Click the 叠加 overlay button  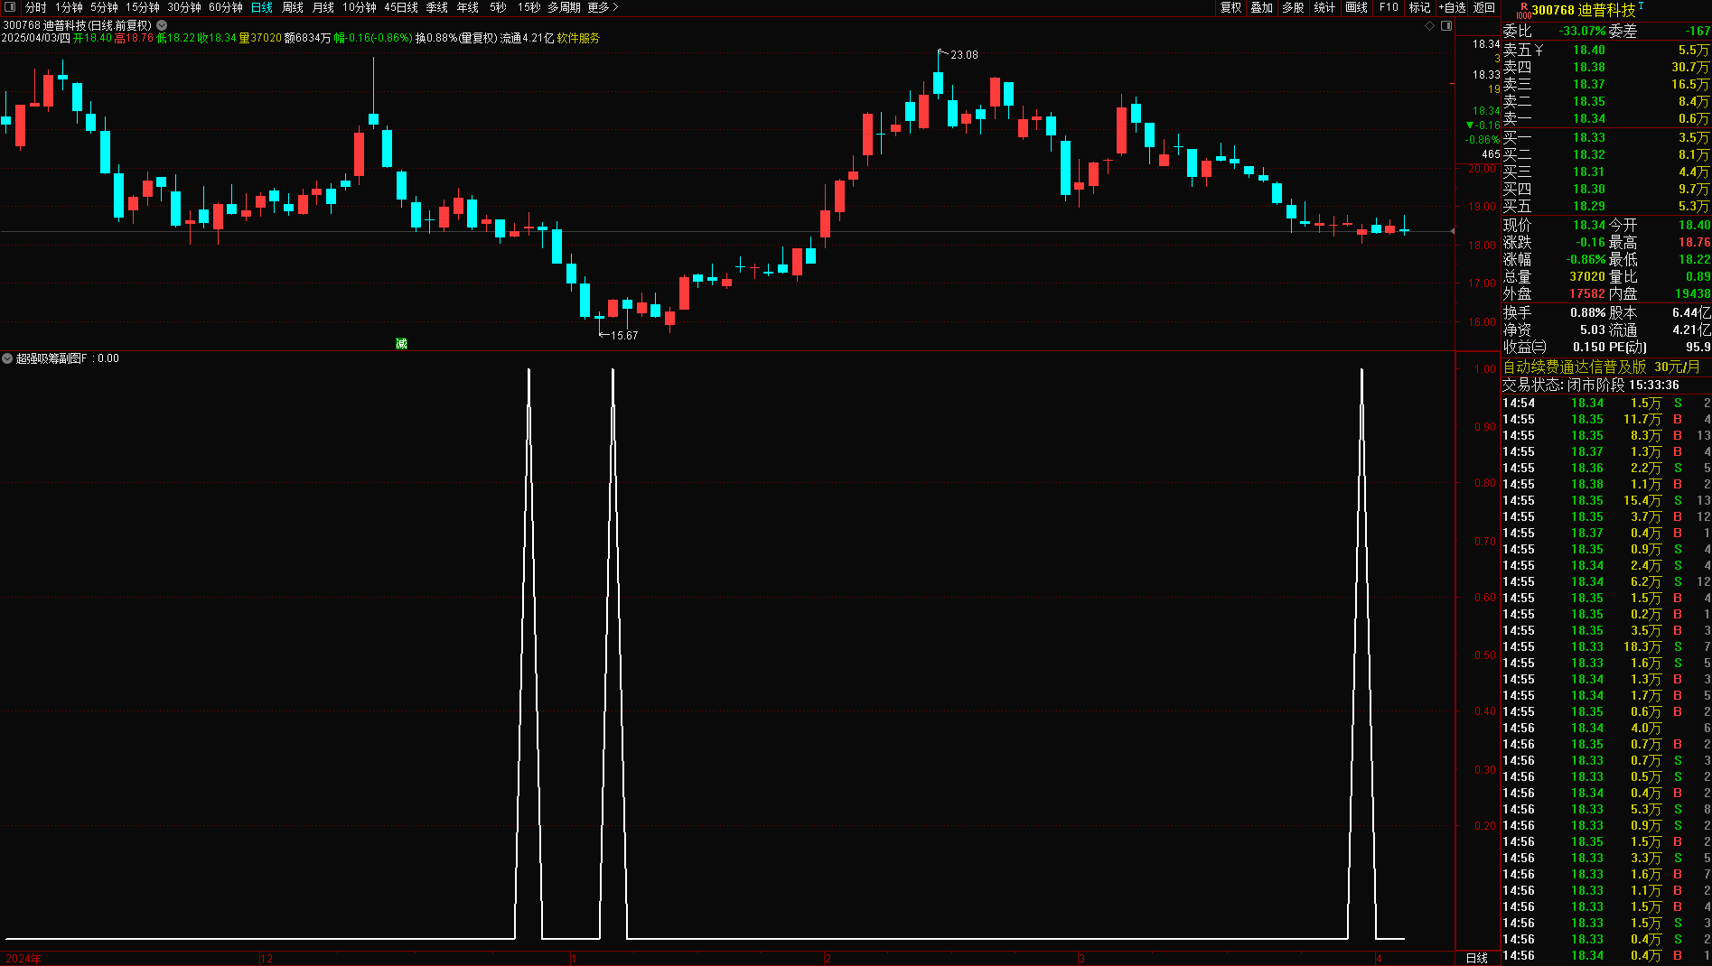point(1262,7)
